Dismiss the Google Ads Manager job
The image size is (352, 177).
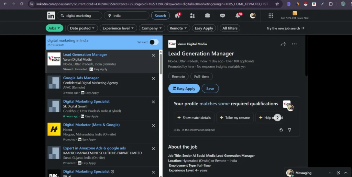pos(153,78)
